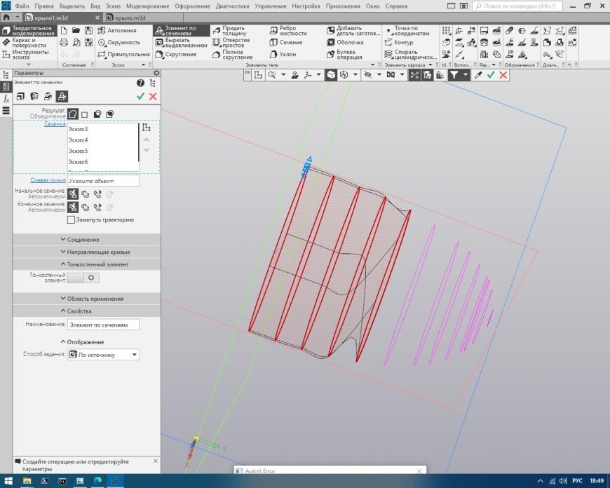Open the Моделирование menu
610x488 pixels.
coord(148,6)
